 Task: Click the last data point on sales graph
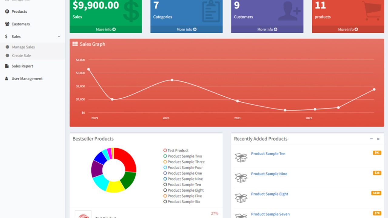click(x=374, y=89)
